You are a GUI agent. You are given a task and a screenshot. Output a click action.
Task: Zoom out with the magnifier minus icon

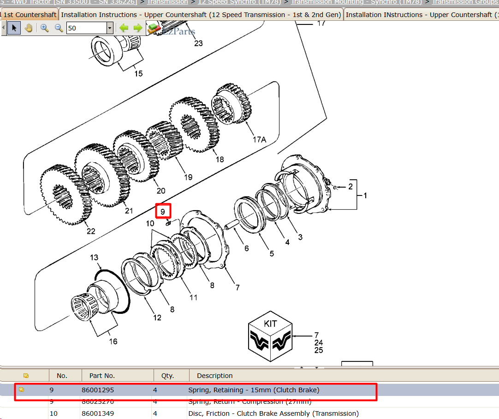pyautogui.click(x=59, y=28)
